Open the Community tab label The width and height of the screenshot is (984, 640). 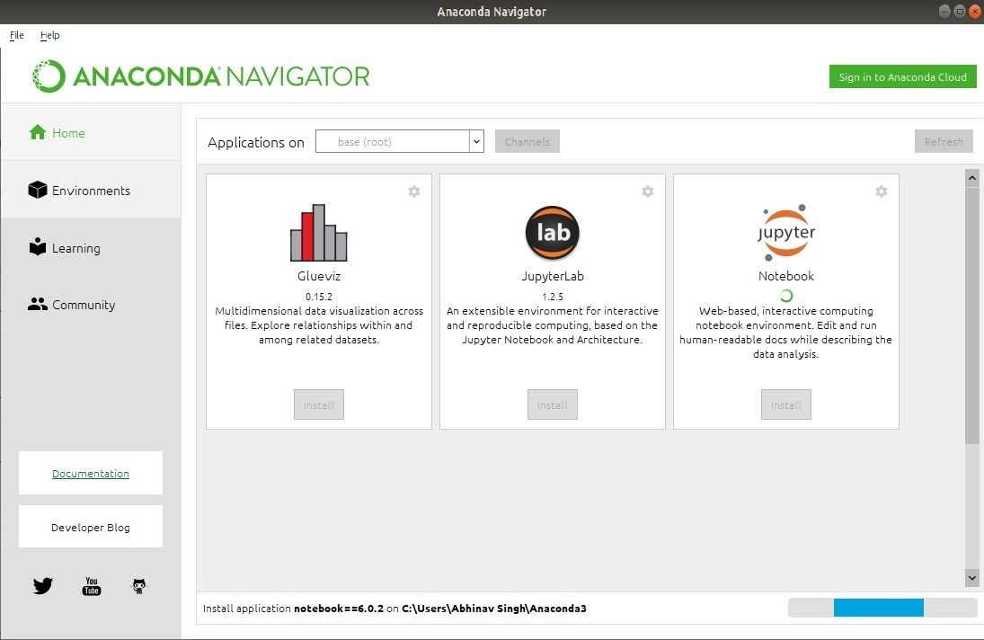click(x=84, y=305)
